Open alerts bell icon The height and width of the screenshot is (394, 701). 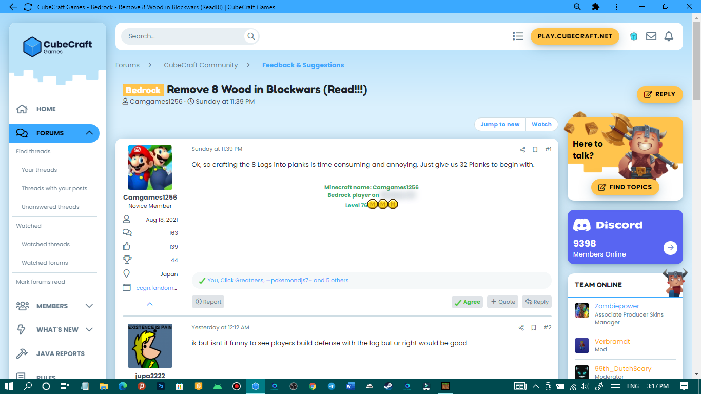pyautogui.click(x=669, y=36)
